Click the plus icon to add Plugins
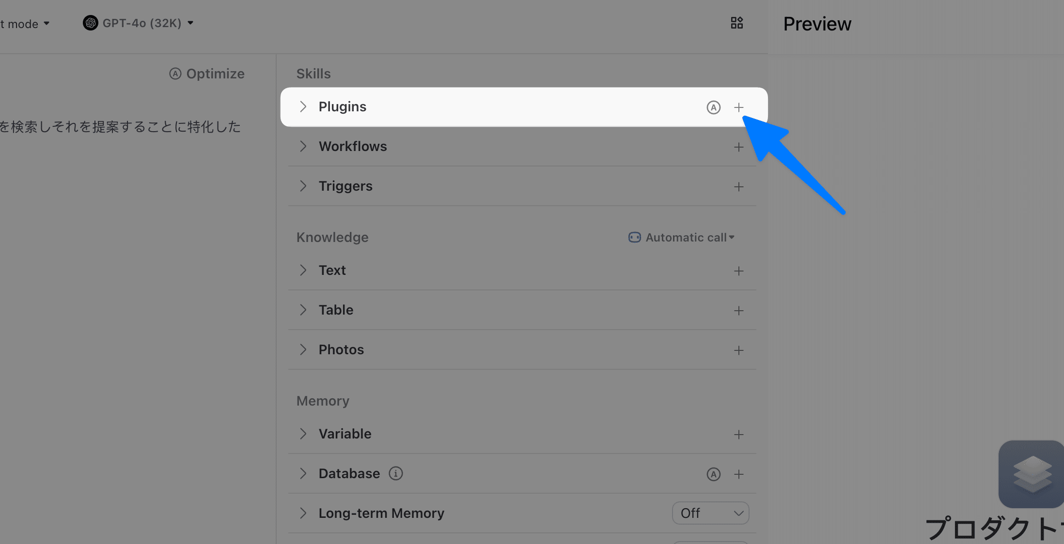1064x544 pixels. point(738,107)
